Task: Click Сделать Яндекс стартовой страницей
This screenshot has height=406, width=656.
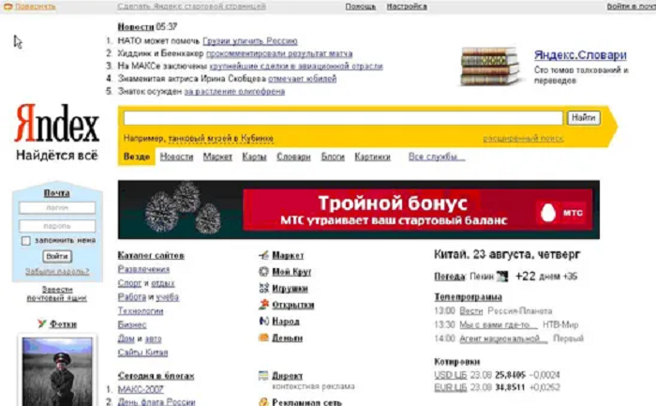Action: pyautogui.click(x=191, y=7)
